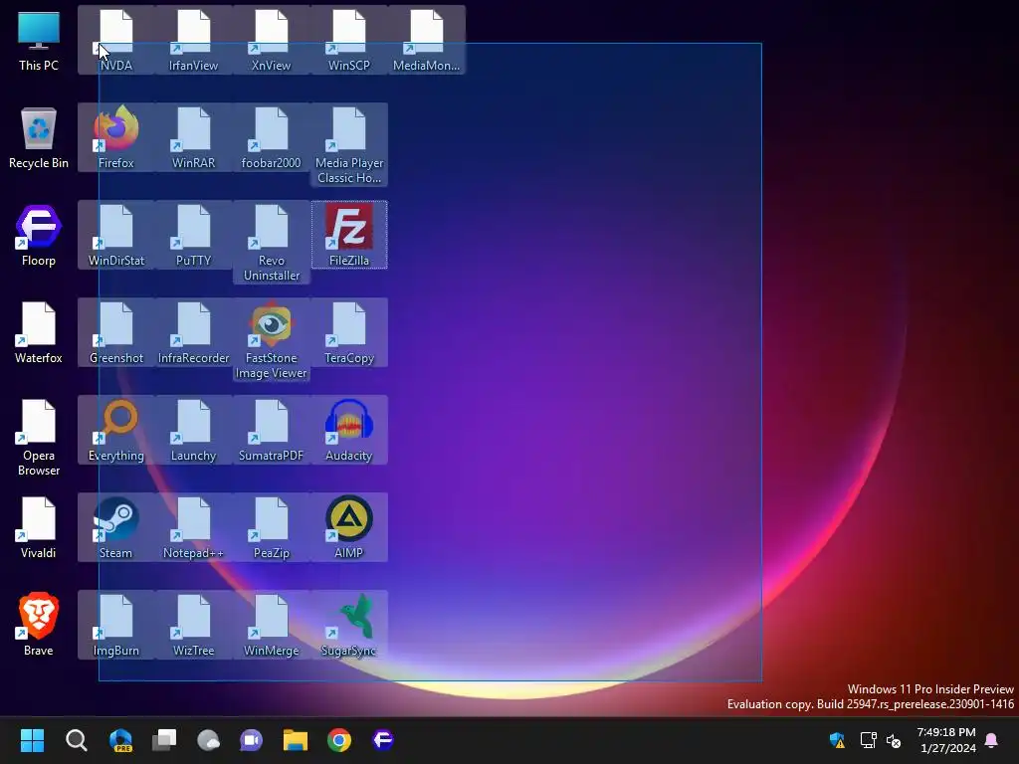The width and height of the screenshot is (1019, 764).
Task: Open the notifications bell
Action: [992, 740]
